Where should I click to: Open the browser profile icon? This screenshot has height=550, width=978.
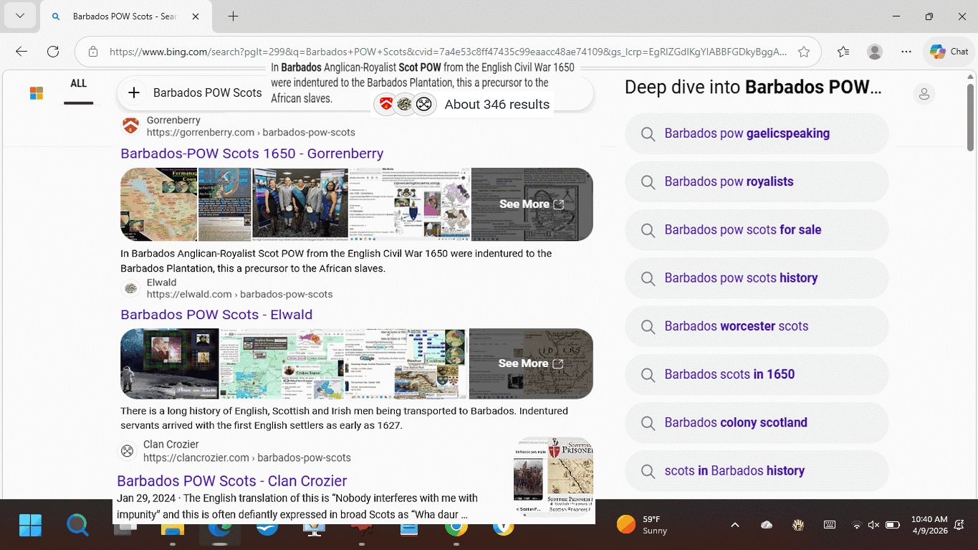point(874,52)
